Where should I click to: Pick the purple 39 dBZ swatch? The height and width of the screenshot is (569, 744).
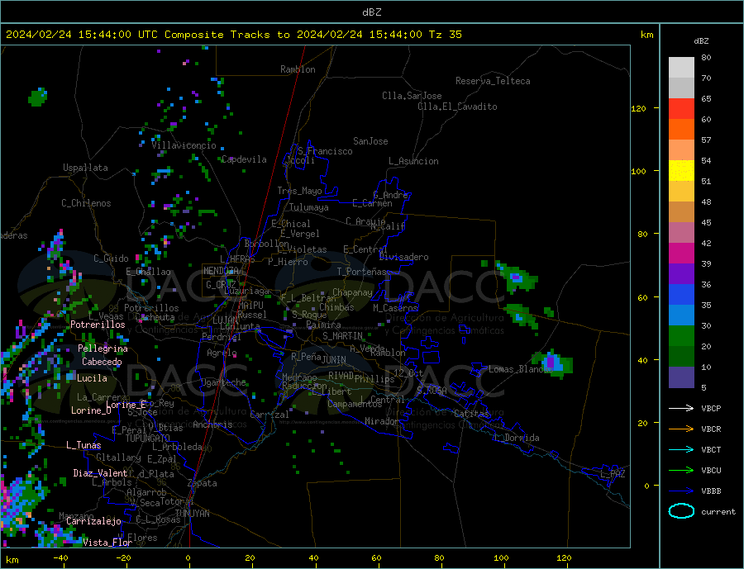coord(681,274)
